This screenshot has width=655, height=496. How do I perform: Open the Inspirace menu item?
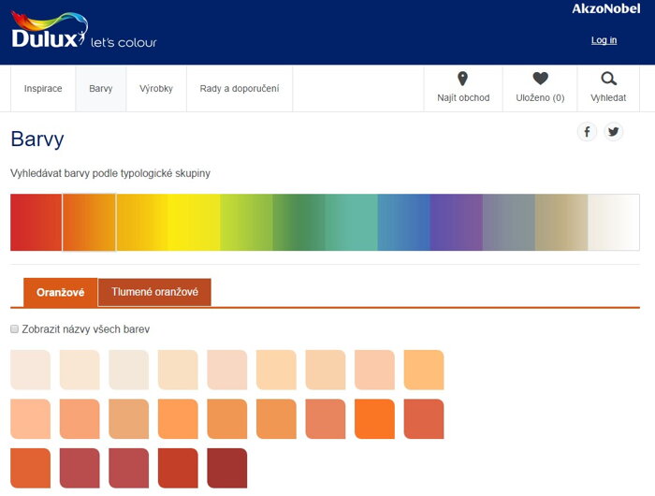click(43, 89)
